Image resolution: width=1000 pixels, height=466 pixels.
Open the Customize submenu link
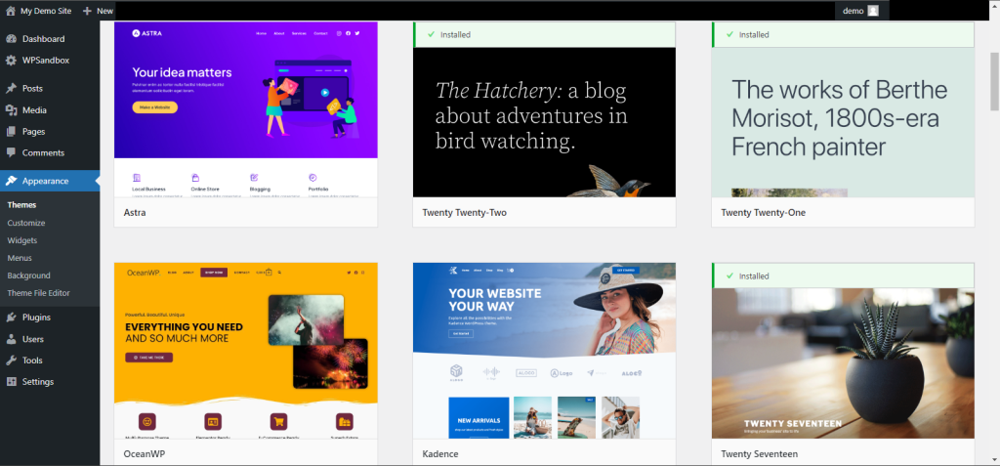(26, 223)
